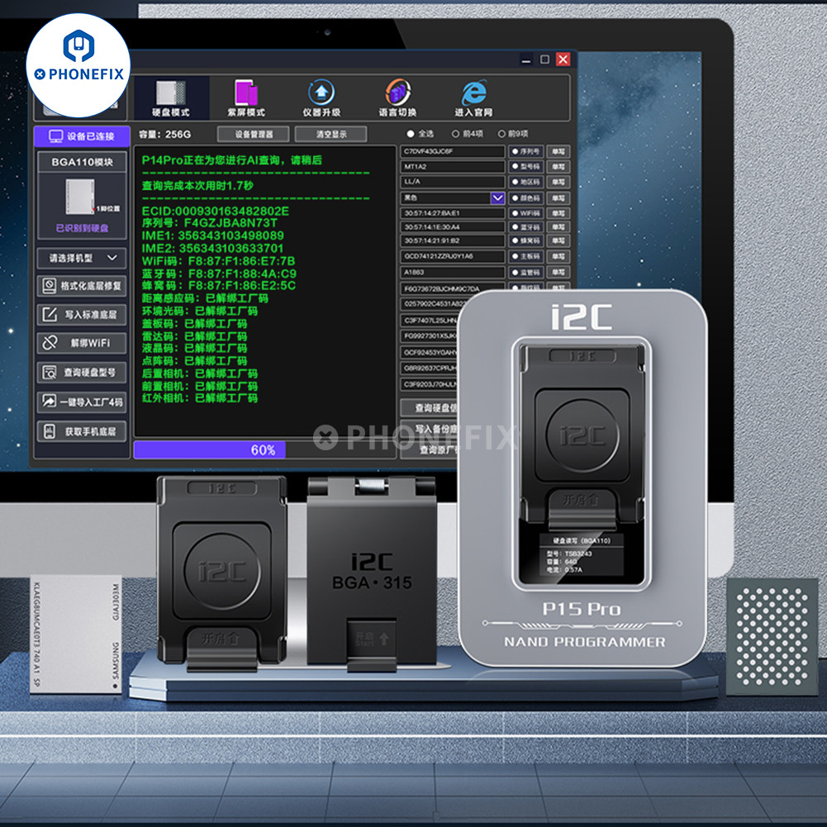Click 解绑WiFi unbind button

tap(82, 342)
